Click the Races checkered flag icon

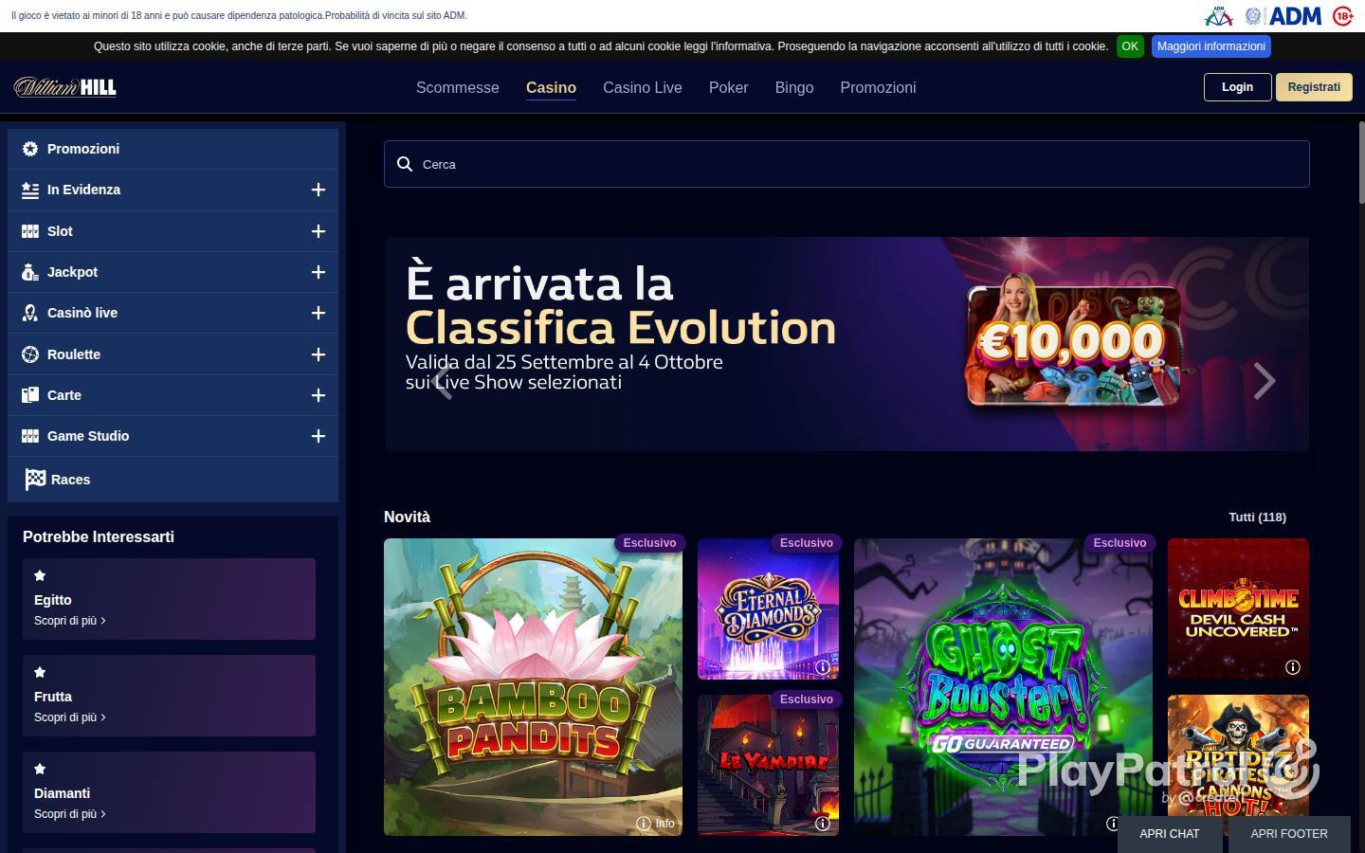[x=35, y=480]
